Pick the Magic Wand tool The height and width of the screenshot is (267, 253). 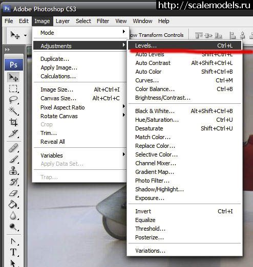coord(13,111)
